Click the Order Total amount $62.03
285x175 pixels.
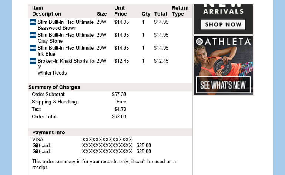tap(119, 116)
